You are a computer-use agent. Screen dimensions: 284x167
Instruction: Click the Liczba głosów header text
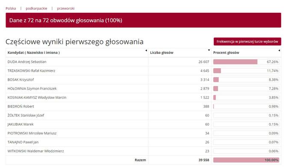click(x=162, y=53)
